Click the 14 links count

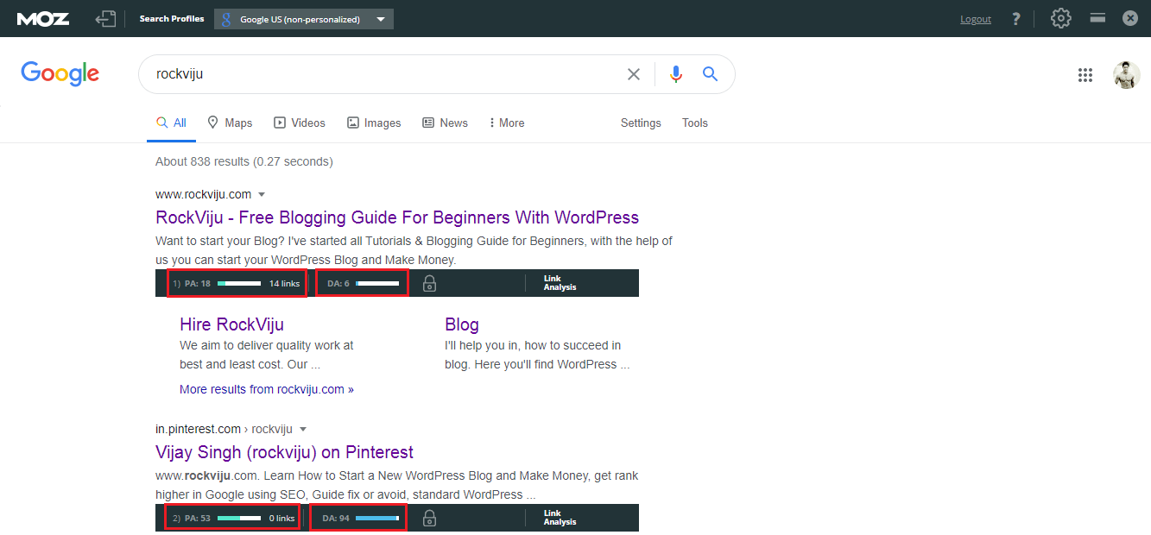tap(284, 283)
